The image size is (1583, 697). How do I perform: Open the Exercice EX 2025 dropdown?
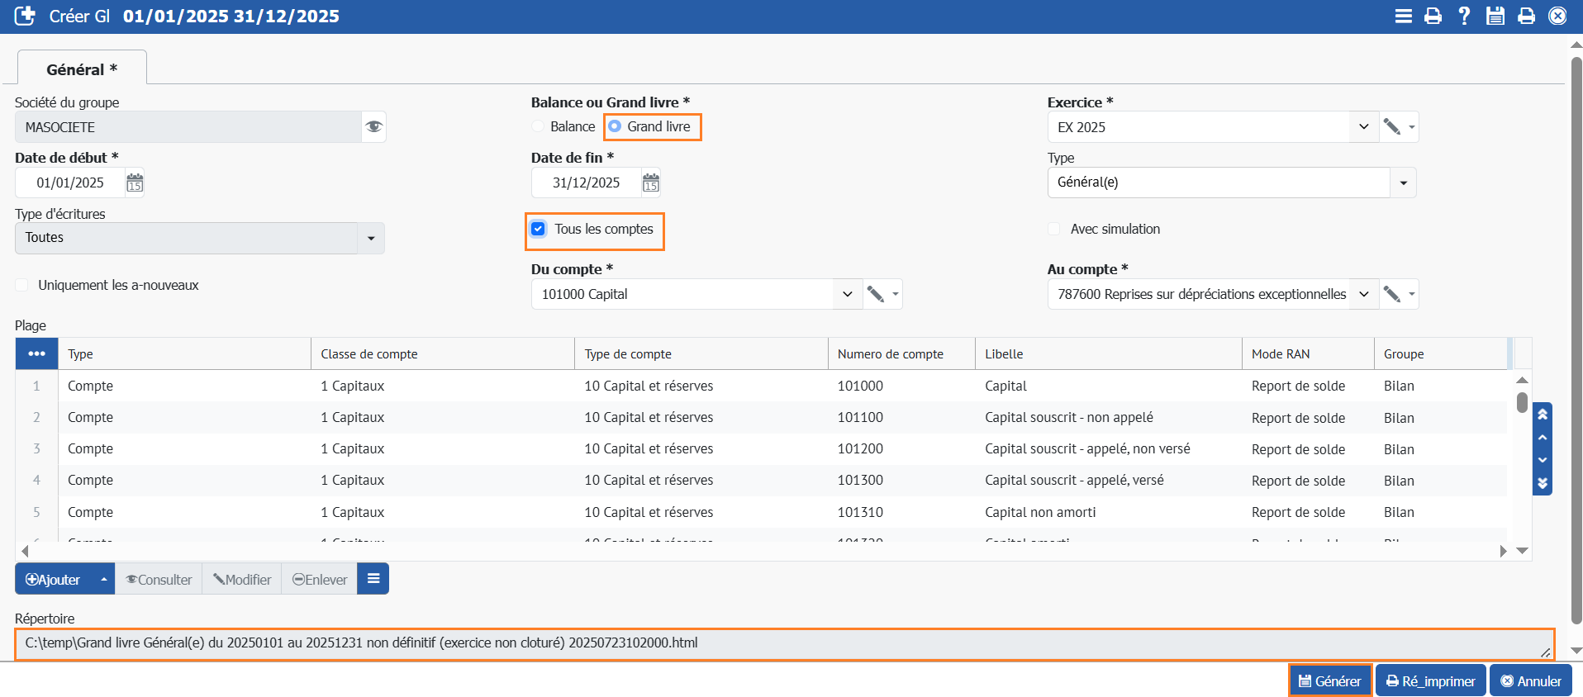[x=1363, y=127]
